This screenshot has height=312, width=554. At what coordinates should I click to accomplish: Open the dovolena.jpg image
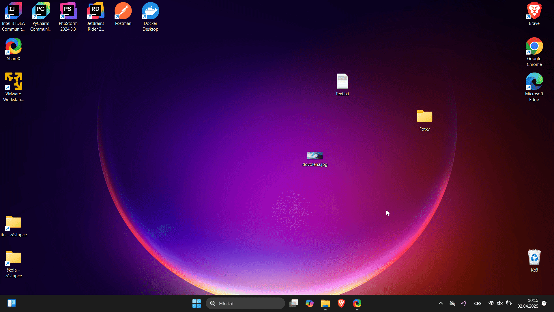[x=315, y=155]
